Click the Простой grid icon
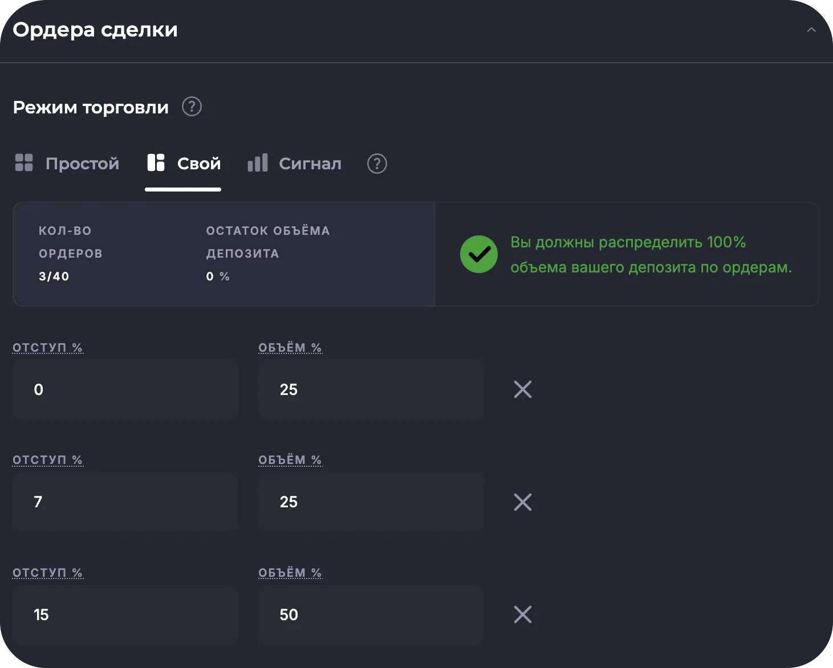 pos(24,163)
